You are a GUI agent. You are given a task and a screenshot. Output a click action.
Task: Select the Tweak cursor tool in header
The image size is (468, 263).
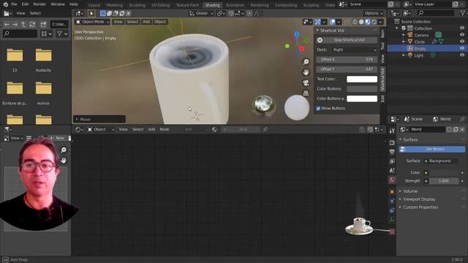click(x=91, y=13)
